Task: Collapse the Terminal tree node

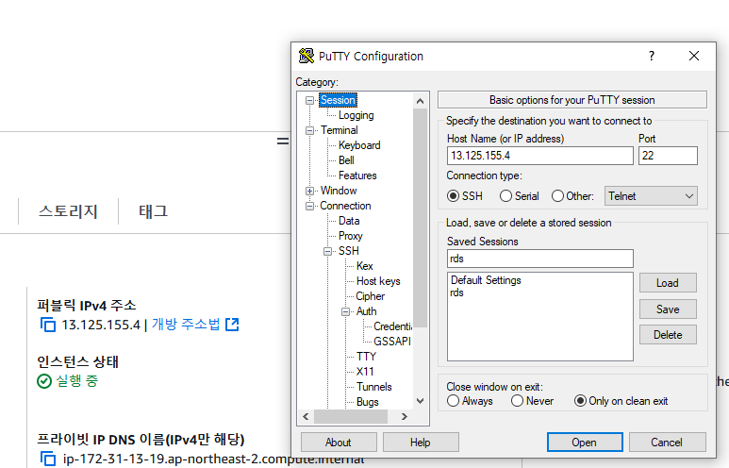Action: (309, 131)
